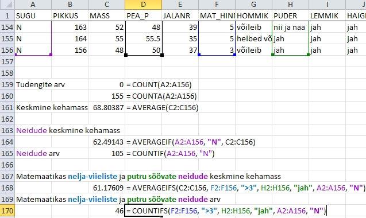Click the Tudengite arv cell
This screenshot has height=218, width=366.
point(40,84)
